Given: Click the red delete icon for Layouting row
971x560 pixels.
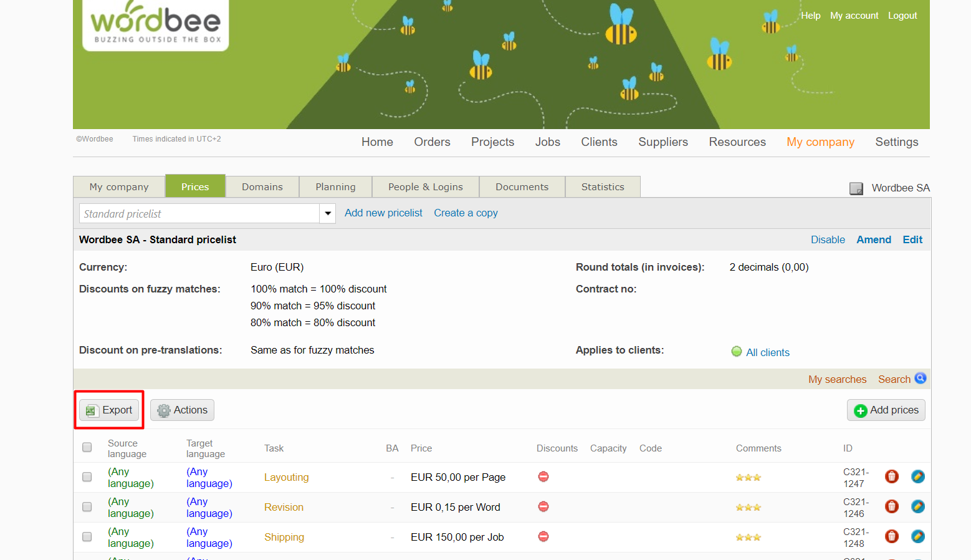Looking at the screenshot, I should (892, 477).
